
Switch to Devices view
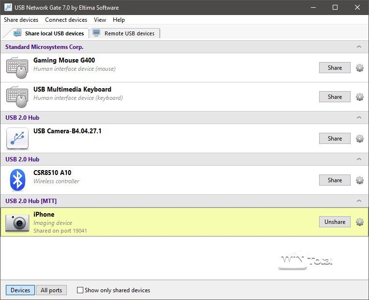click(20, 290)
